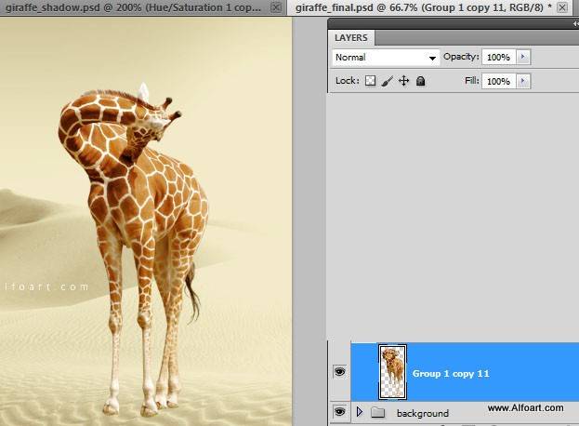Hide the Group 1 copy 11 layer
This screenshot has width=579, height=426.
339,373
